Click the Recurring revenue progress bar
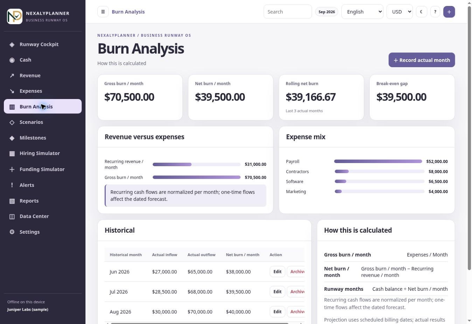The image size is (472, 324). 196,164
